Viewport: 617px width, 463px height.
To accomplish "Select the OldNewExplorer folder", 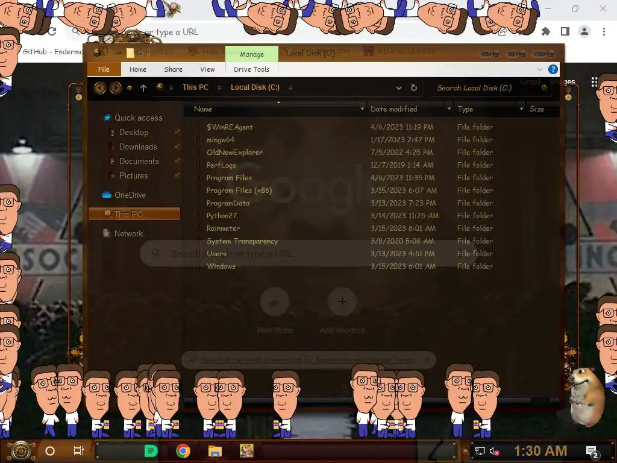I will click(234, 153).
